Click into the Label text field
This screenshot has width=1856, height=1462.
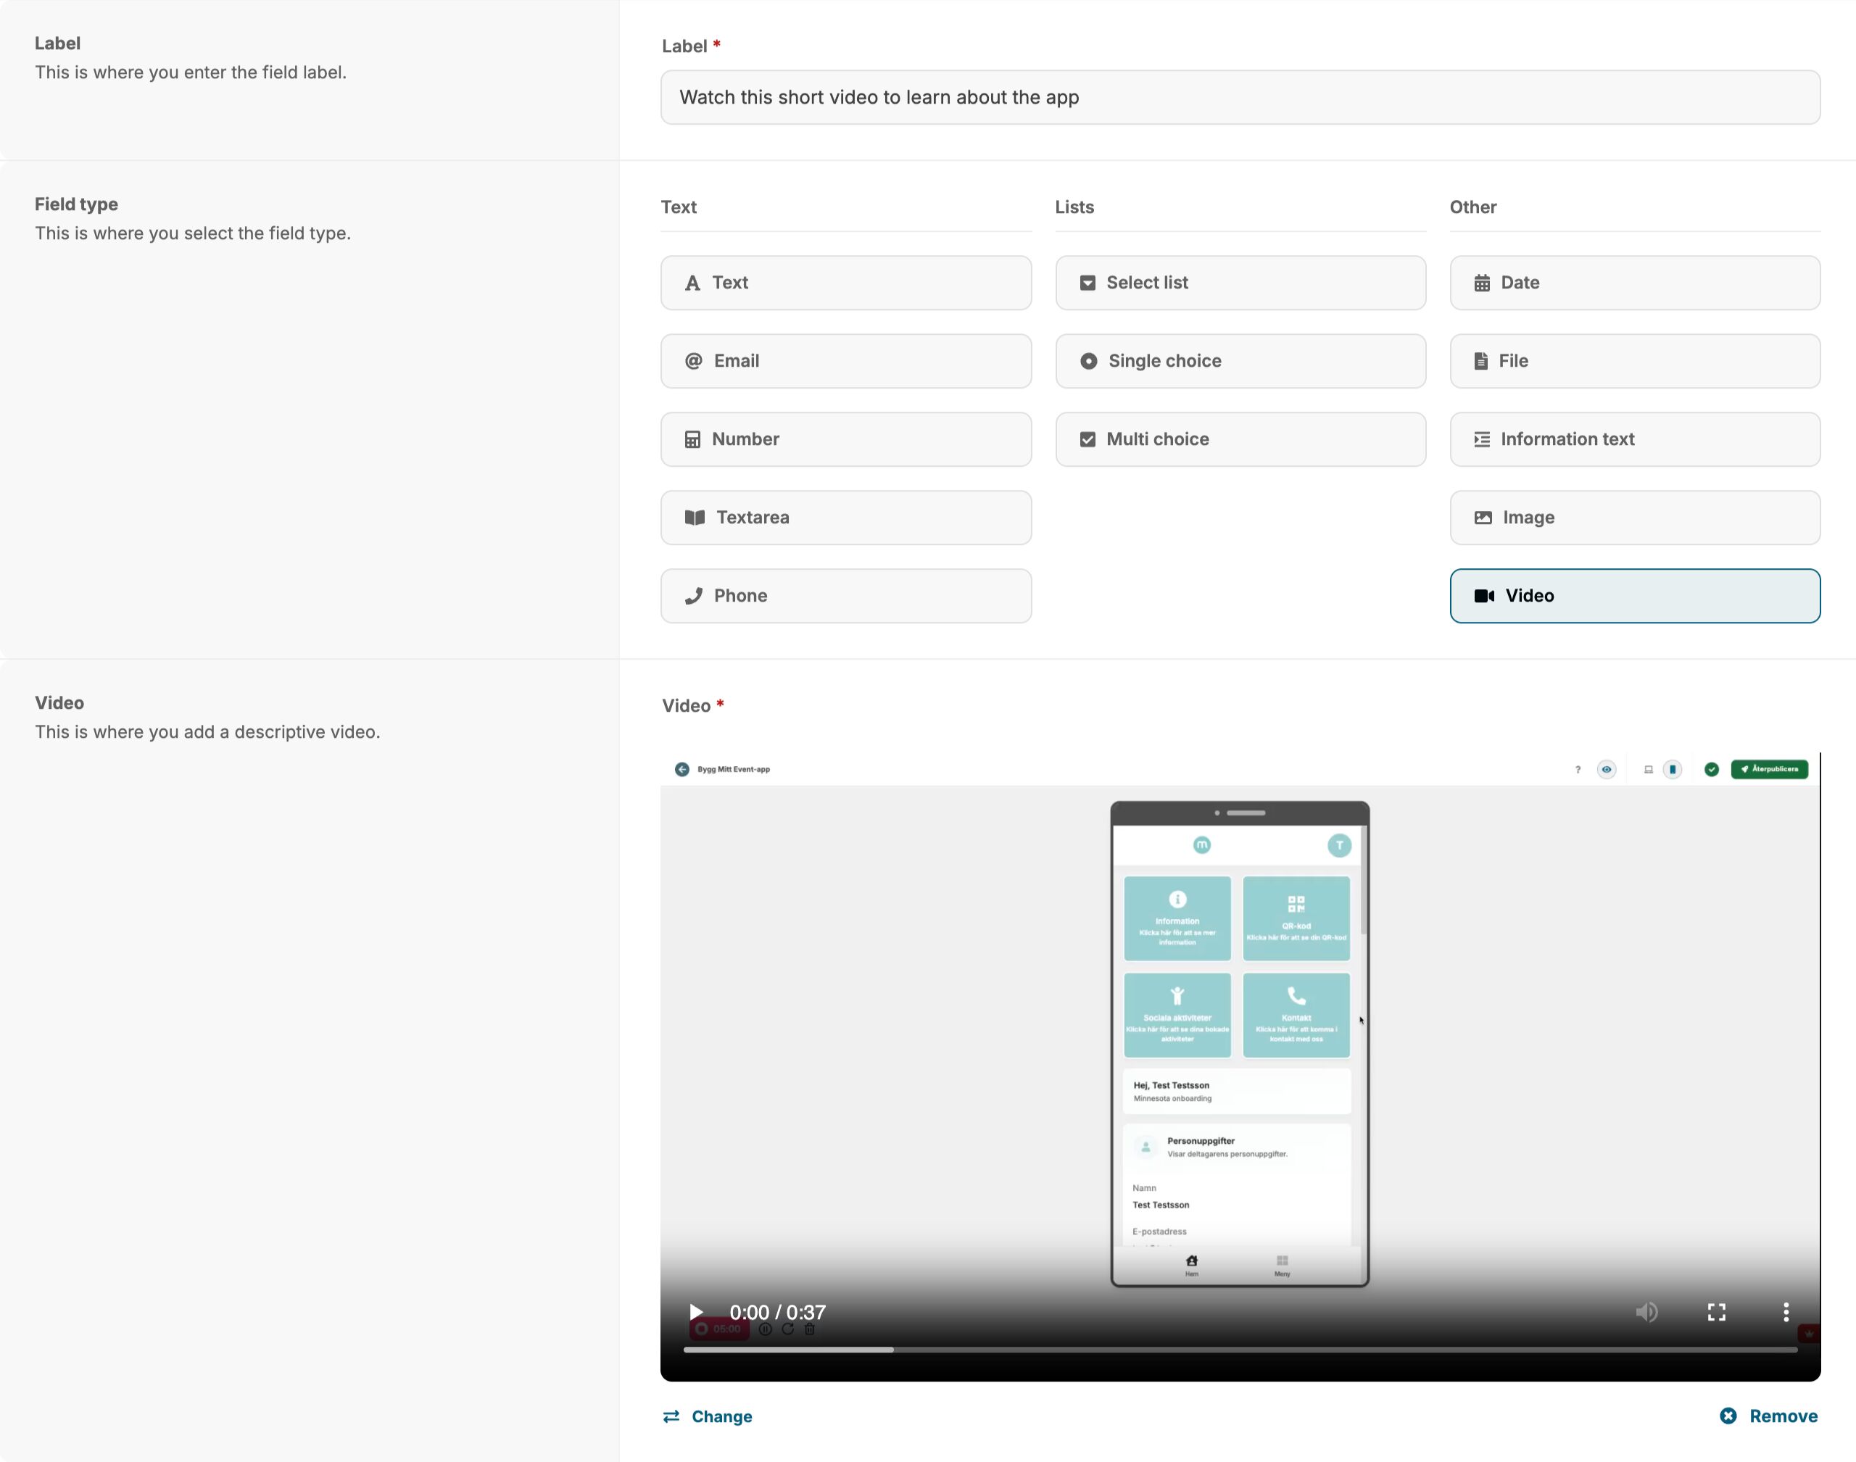(x=1240, y=96)
